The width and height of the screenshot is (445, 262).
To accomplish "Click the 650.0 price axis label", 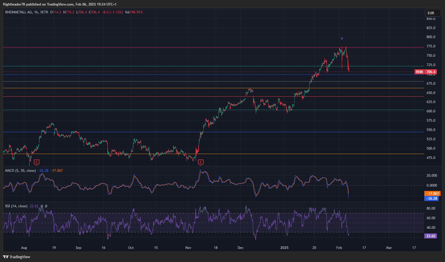I will pyautogui.click(x=431, y=93).
